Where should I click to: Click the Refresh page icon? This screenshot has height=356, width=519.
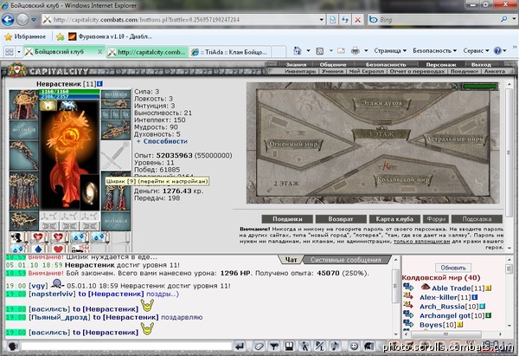tap(345, 20)
